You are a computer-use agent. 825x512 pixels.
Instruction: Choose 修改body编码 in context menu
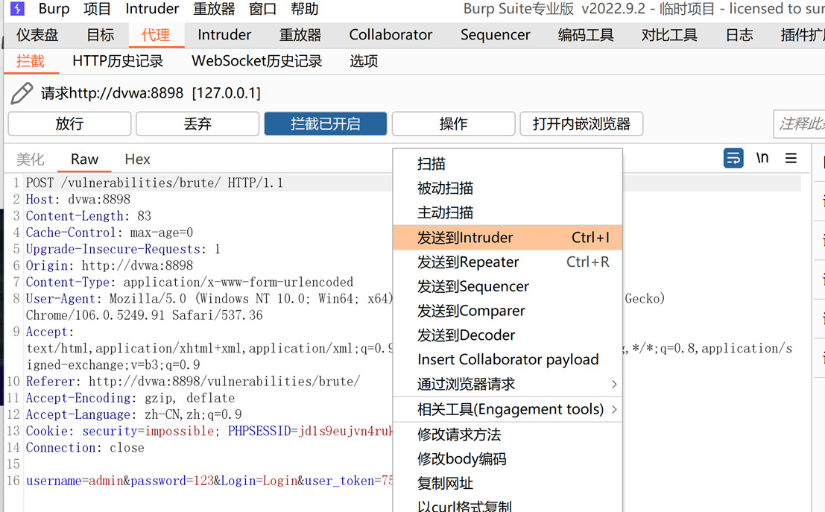click(x=508, y=459)
